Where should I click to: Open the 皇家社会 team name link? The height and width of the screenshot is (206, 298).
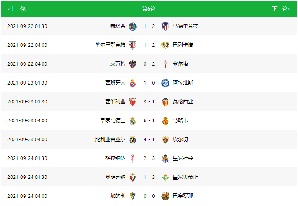point(183,158)
